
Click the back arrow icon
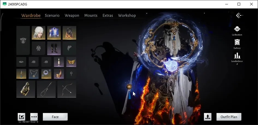coord(239,16)
